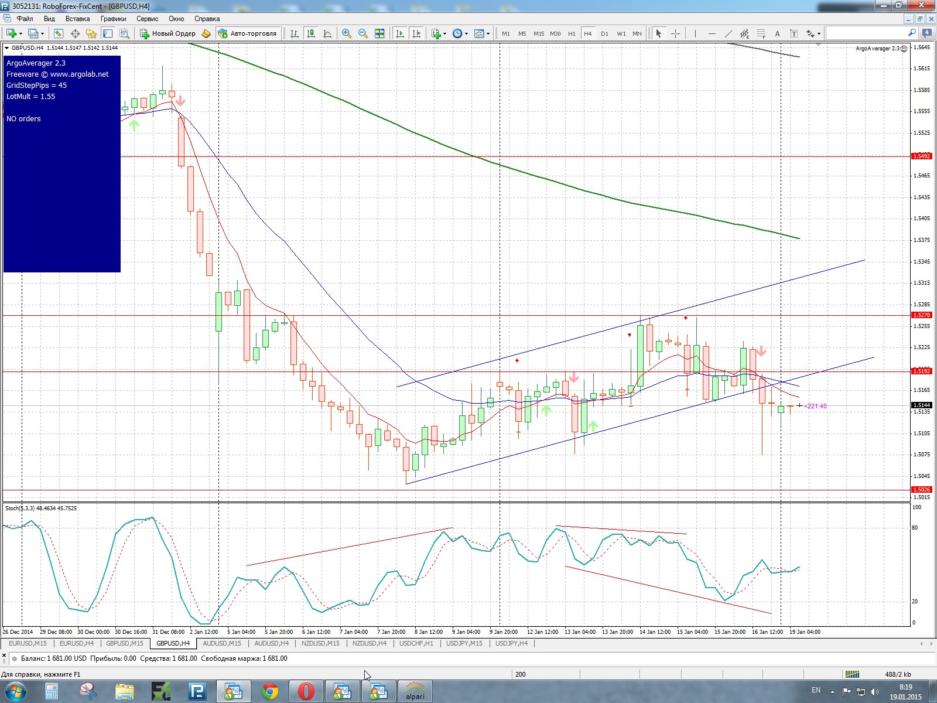Open the MetaEditor book icon
This screenshot has height=703, width=937.
point(206,33)
